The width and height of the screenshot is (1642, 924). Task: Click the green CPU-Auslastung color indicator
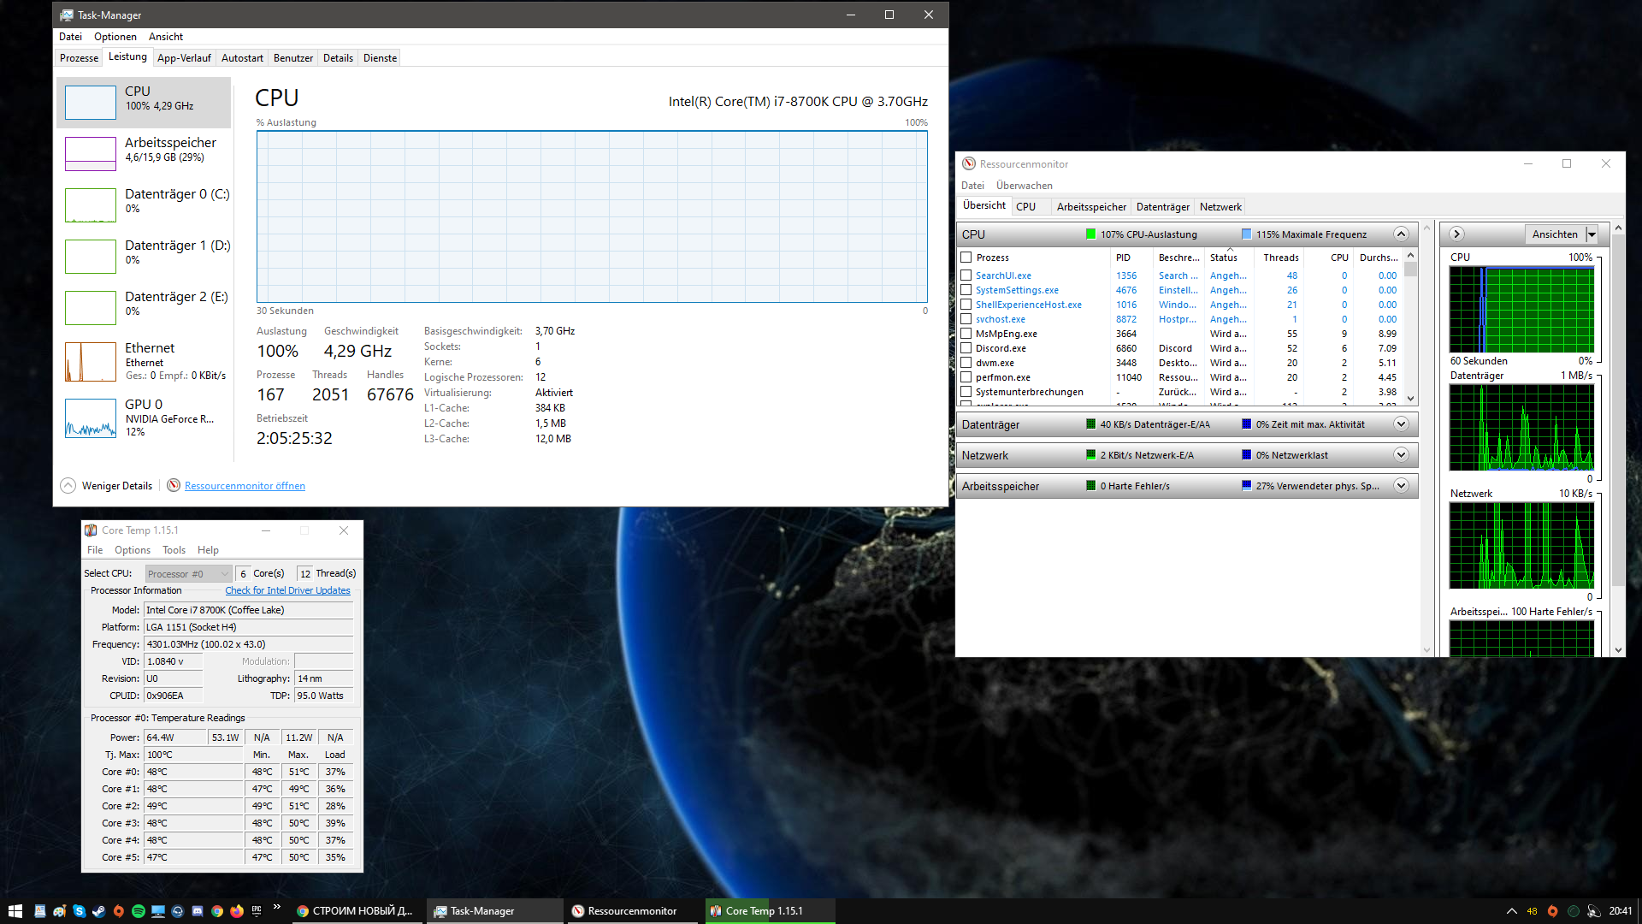click(x=1090, y=234)
